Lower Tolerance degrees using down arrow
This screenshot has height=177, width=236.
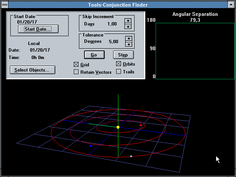point(128,44)
